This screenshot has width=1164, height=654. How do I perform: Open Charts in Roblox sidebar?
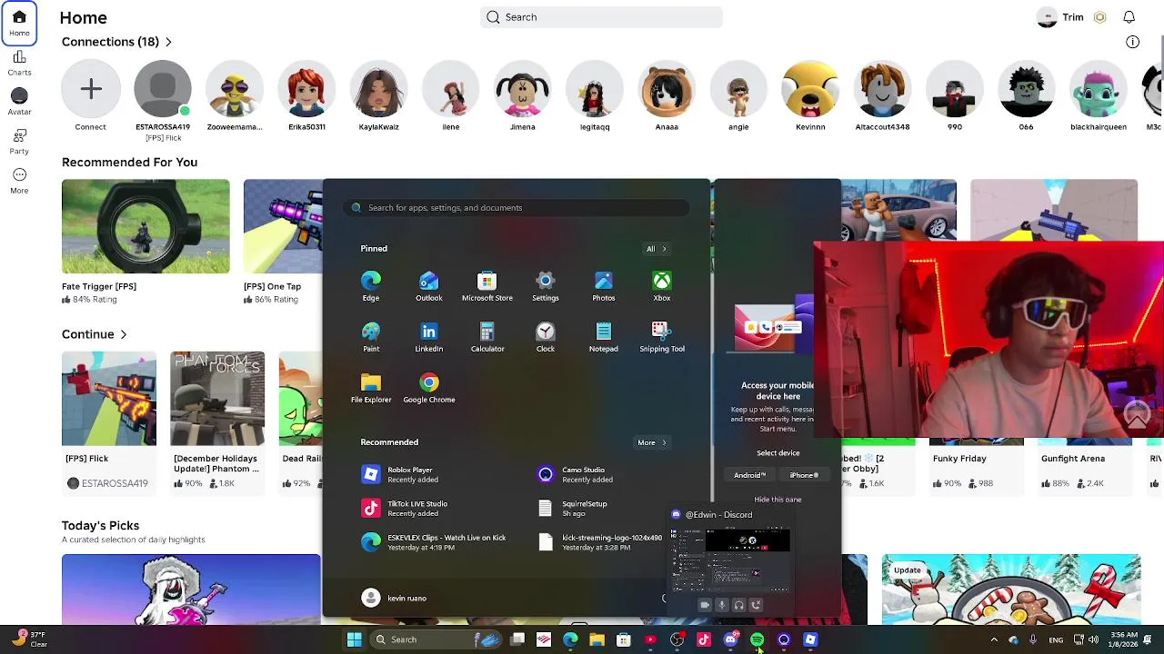click(x=19, y=64)
